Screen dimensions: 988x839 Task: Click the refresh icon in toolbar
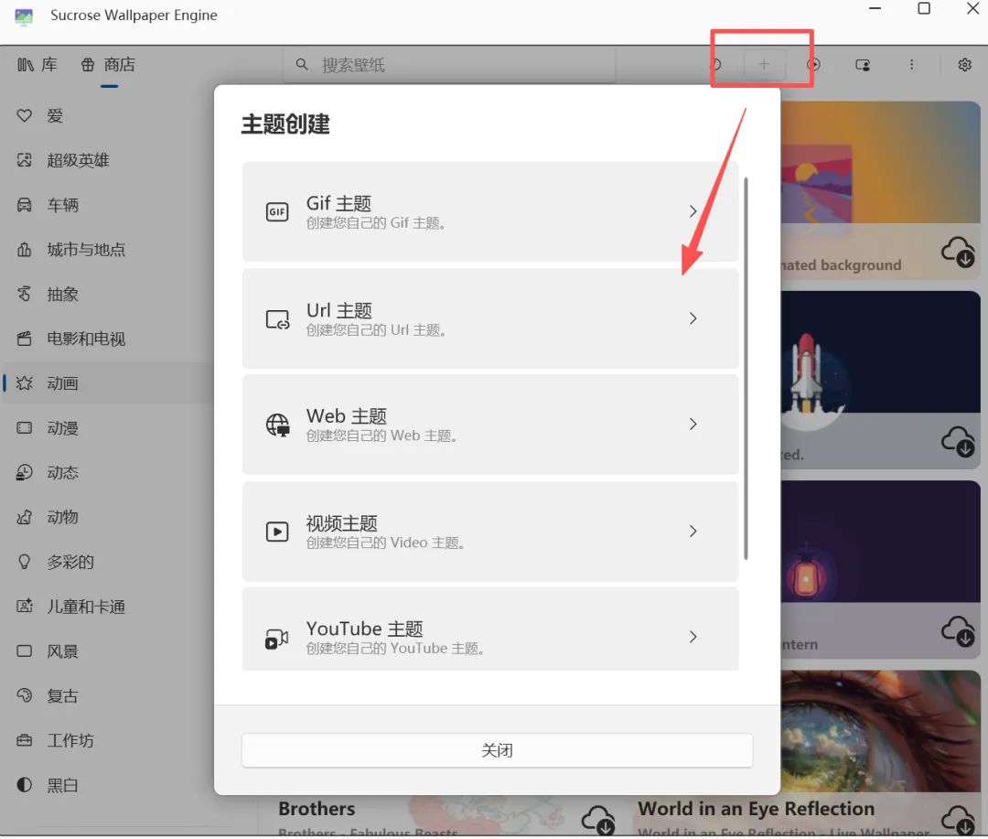click(x=715, y=64)
